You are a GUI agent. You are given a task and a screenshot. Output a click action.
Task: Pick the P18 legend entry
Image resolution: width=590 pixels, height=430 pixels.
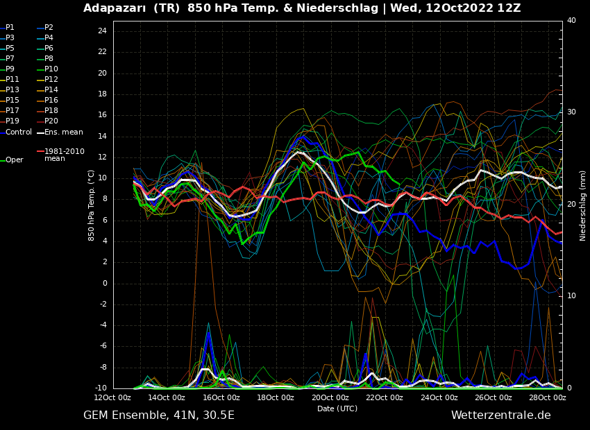(x=48, y=110)
